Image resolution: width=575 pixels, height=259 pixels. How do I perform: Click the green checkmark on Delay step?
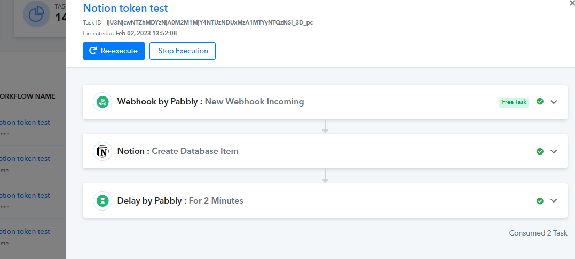point(540,200)
